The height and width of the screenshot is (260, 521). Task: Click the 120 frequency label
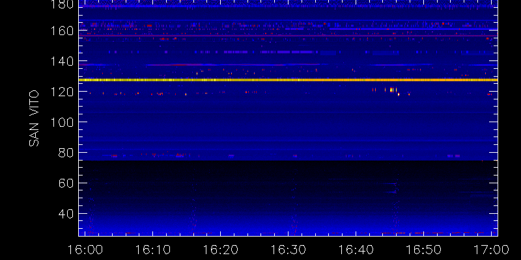point(62,92)
